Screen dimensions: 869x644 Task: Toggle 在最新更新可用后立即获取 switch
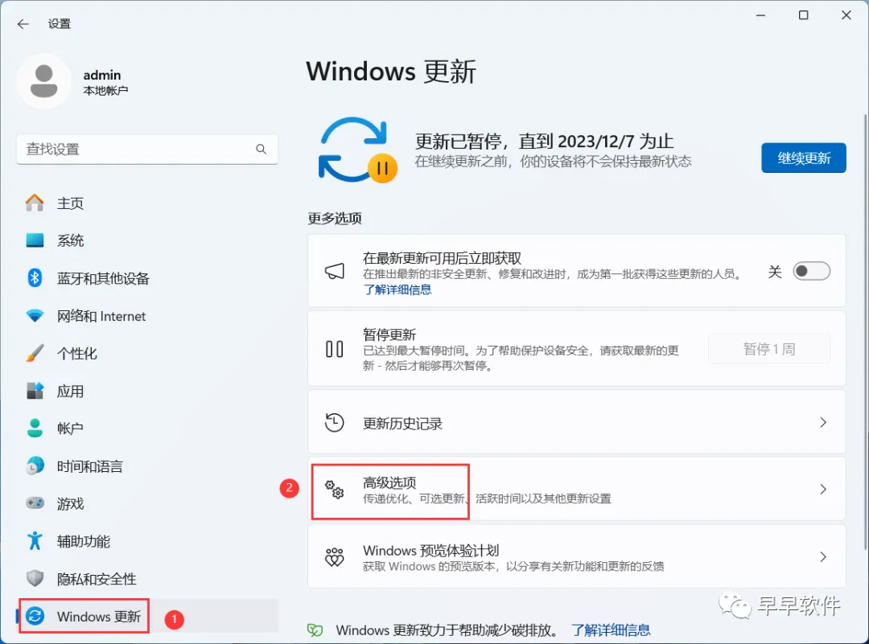point(811,271)
